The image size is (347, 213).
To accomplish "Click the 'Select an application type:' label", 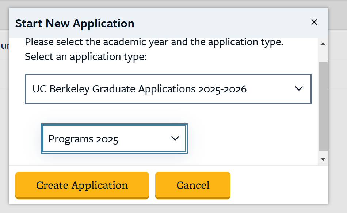I will tap(85, 57).
